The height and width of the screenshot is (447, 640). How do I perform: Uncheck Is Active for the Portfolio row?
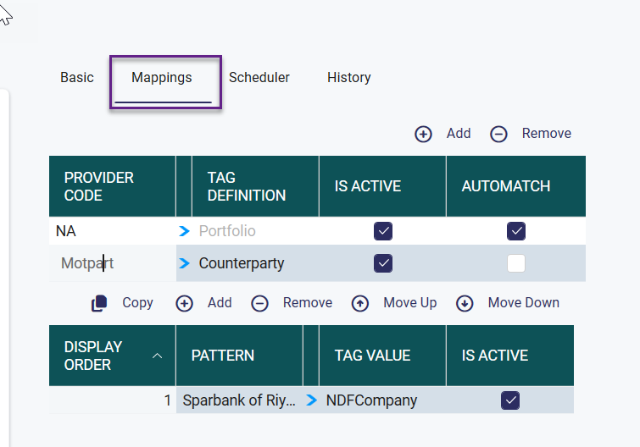click(x=383, y=231)
